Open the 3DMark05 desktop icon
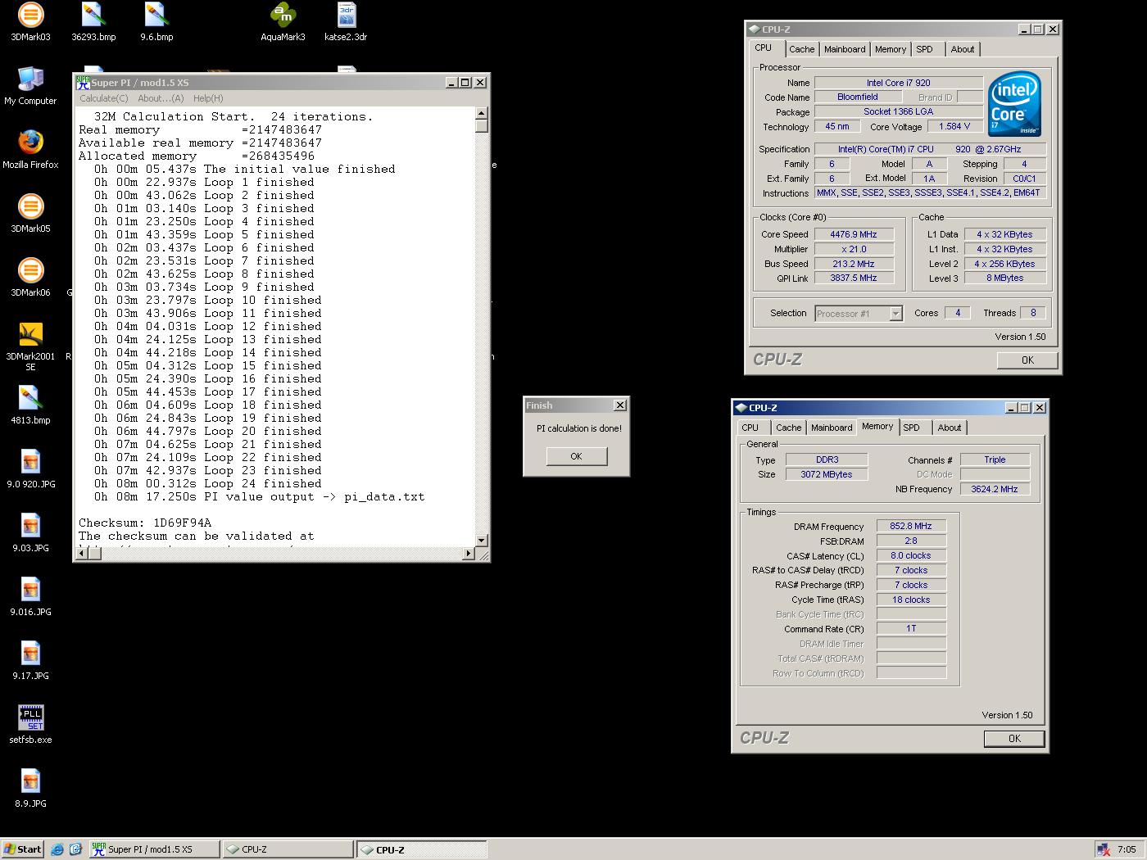Screen dimensions: 1147x860 [x=30, y=213]
